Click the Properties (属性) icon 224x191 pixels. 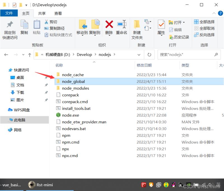161,25
